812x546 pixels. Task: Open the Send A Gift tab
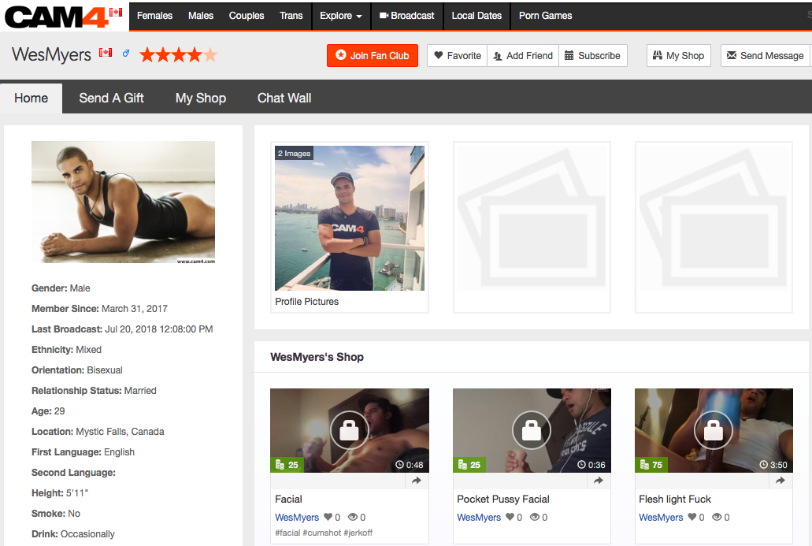111,98
